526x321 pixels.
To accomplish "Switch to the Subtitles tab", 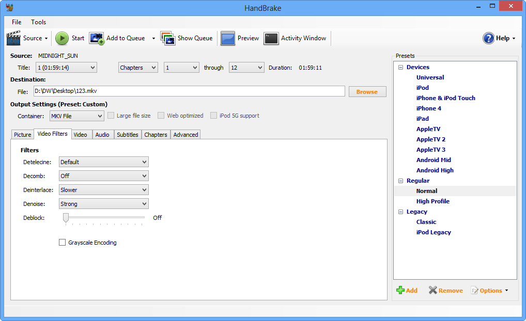I will (x=128, y=135).
